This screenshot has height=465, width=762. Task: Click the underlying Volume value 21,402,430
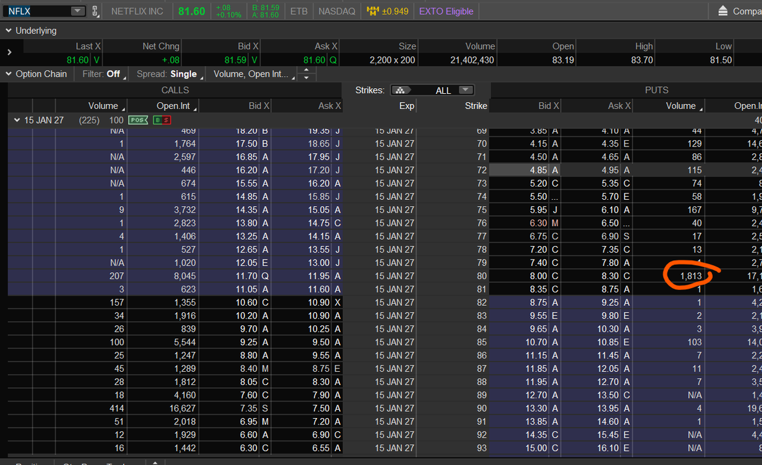tap(471, 60)
